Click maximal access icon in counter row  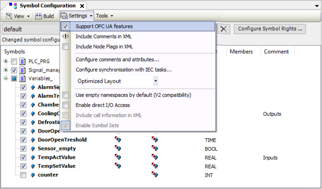click(154, 175)
